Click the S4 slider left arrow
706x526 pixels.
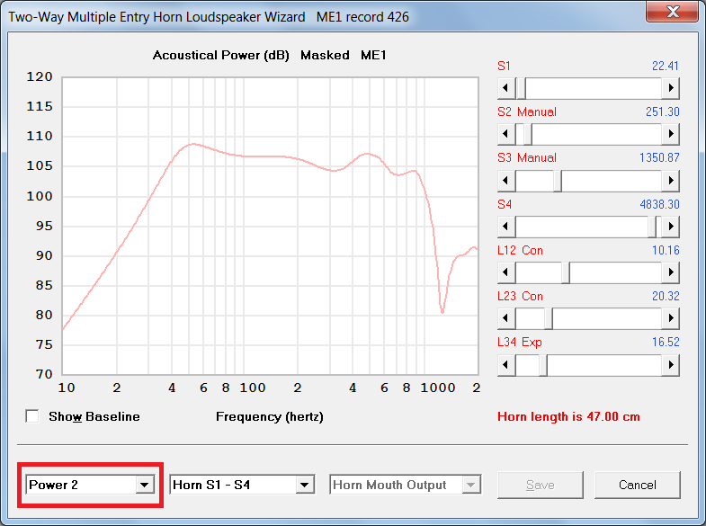[x=506, y=227]
